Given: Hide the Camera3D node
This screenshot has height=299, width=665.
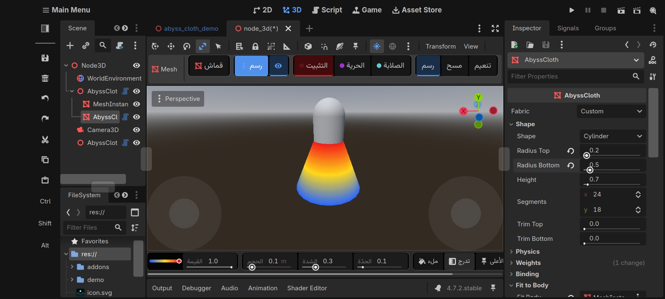Looking at the screenshot, I should tap(136, 130).
